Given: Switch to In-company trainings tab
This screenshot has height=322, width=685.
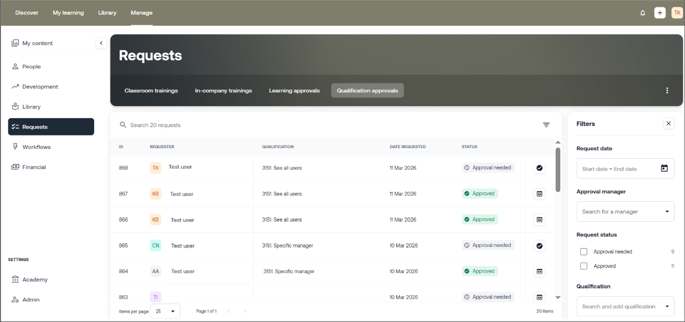Looking at the screenshot, I should [x=224, y=90].
